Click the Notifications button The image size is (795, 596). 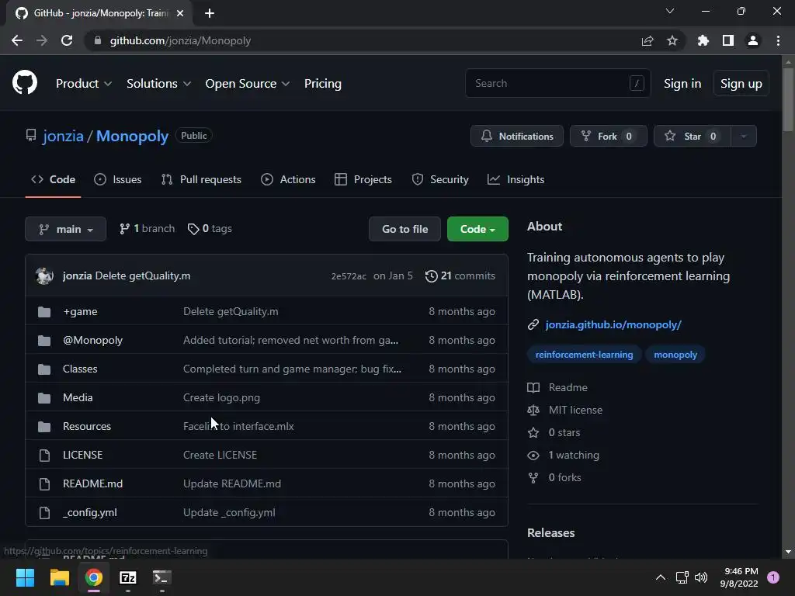click(x=516, y=136)
